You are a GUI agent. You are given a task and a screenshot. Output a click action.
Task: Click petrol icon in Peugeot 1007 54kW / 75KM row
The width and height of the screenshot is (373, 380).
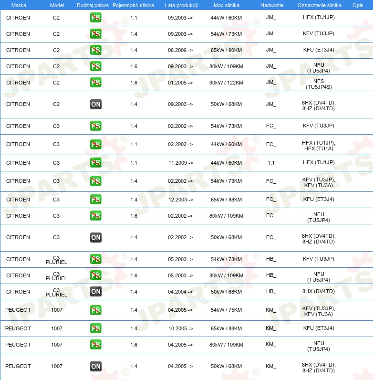pos(96,310)
